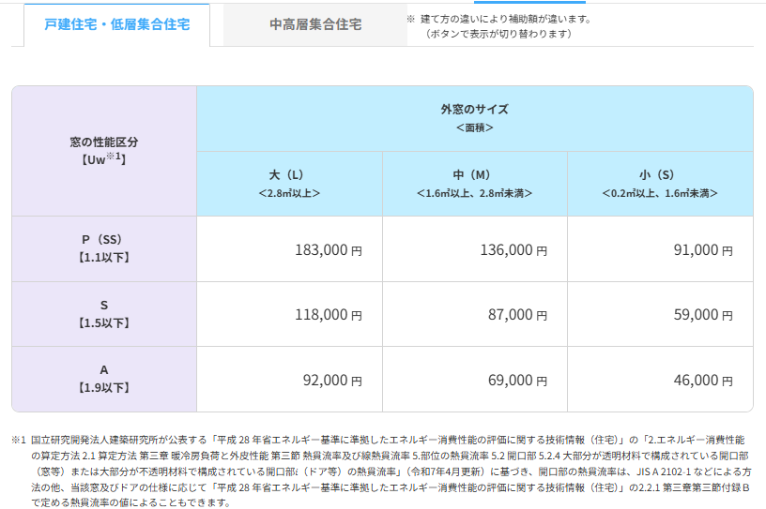This screenshot has width=766, height=509.
Task: Click the 大(L) 2.8㎡以上 column header
Action: (290, 184)
